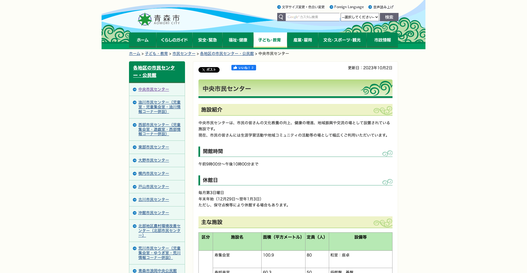Click 各地区の市民センター・公民館 sidebar heading
The width and height of the screenshot is (527, 273).
[x=153, y=71]
